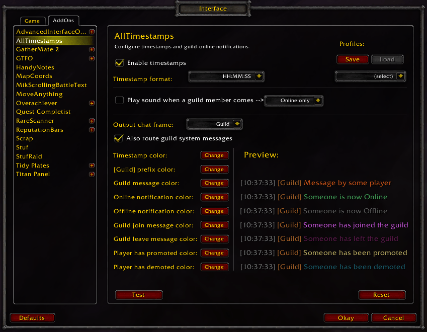Click preview line 'Someone is now Online'
427x332 pixels.
346,197
